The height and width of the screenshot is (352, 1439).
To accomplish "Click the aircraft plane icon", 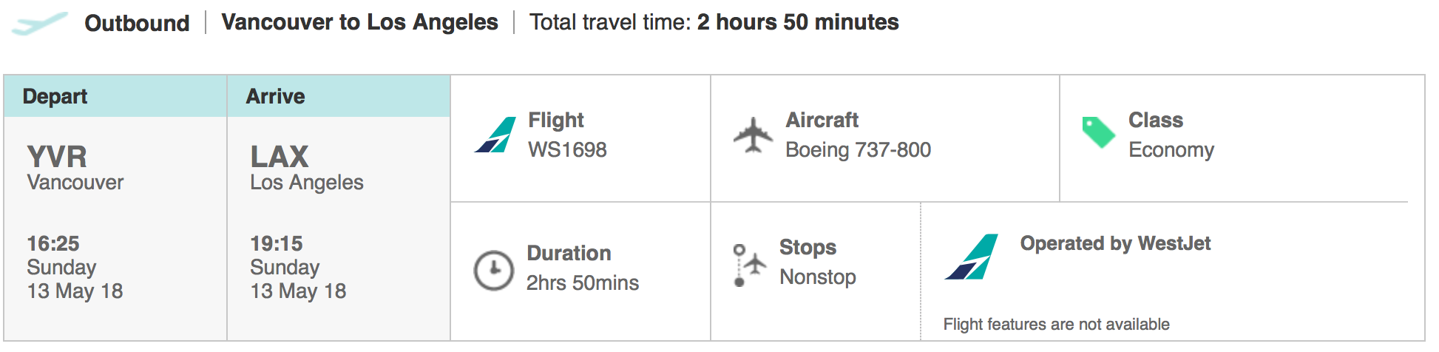I will click(753, 135).
